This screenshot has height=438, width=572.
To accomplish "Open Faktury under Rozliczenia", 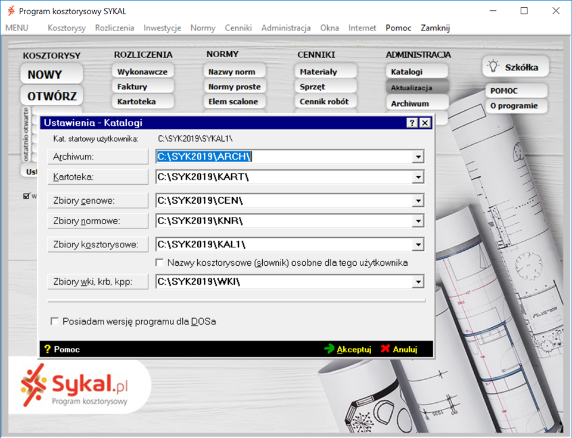I will point(142,86).
